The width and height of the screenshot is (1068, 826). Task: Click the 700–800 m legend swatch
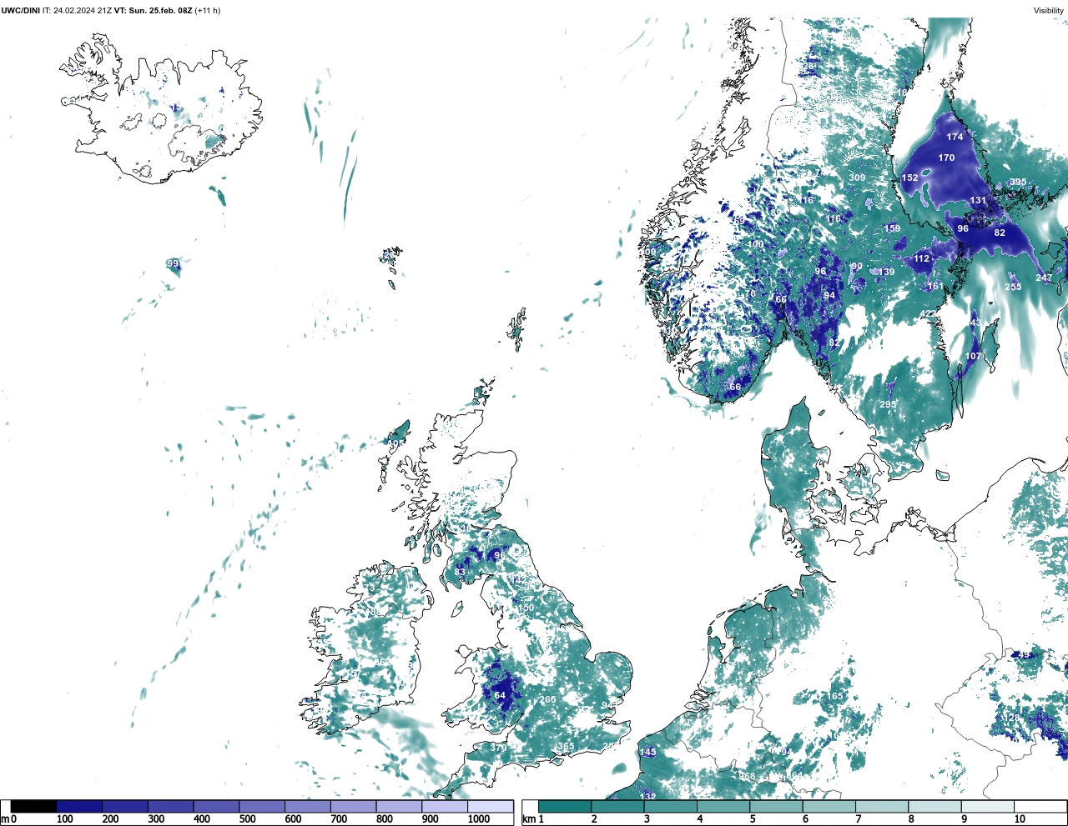click(353, 807)
